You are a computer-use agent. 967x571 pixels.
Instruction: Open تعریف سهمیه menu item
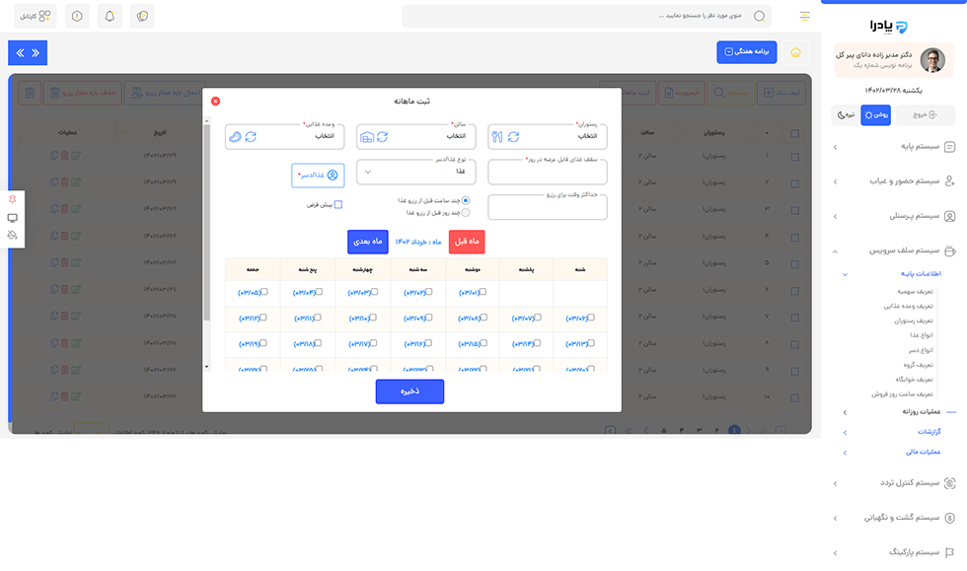pos(915,291)
